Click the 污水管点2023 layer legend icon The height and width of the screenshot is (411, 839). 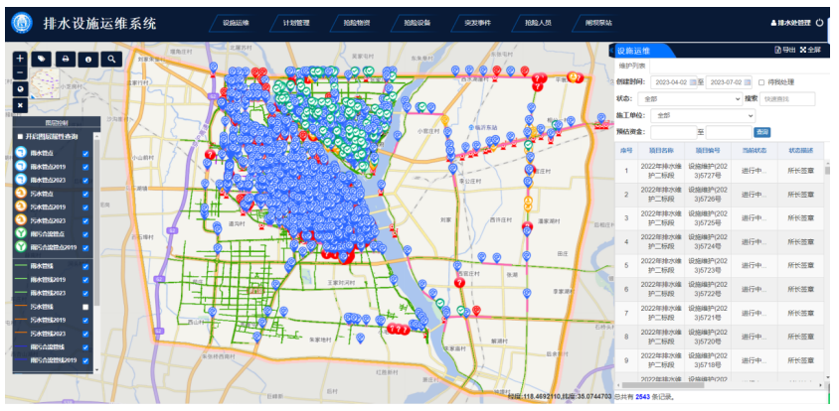point(20,220)
